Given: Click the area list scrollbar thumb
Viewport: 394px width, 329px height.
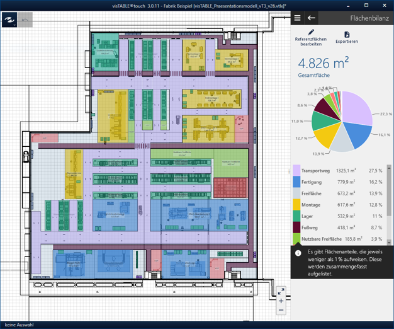Looking at the screenshot, I should pos(389,193).
